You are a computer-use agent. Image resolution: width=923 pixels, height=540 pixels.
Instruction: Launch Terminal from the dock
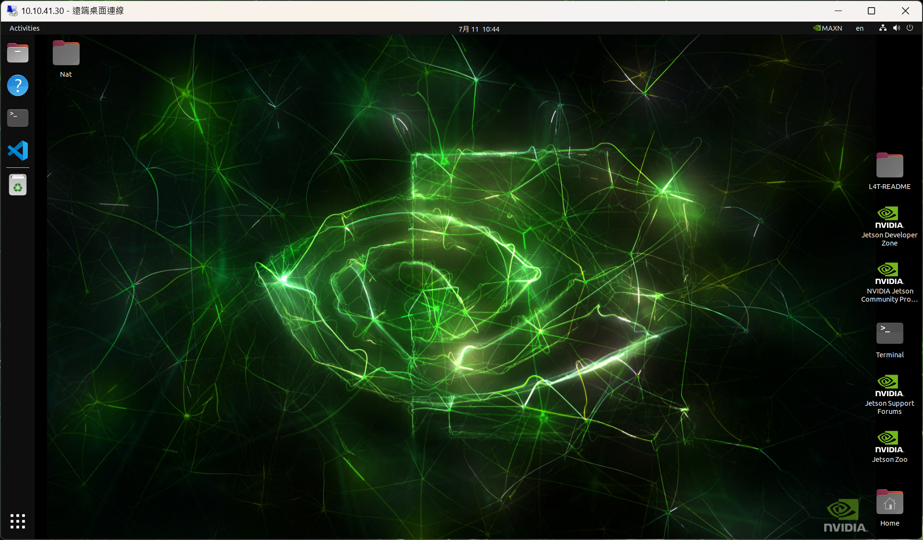[x=18, y=118]
